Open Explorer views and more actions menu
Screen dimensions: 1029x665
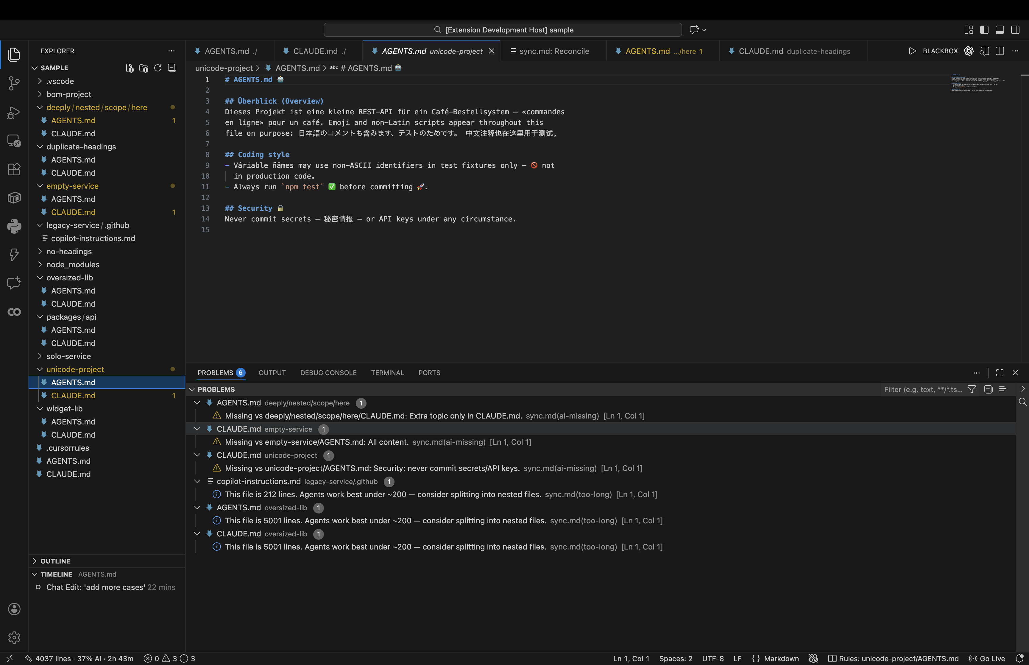coord(171,51)
